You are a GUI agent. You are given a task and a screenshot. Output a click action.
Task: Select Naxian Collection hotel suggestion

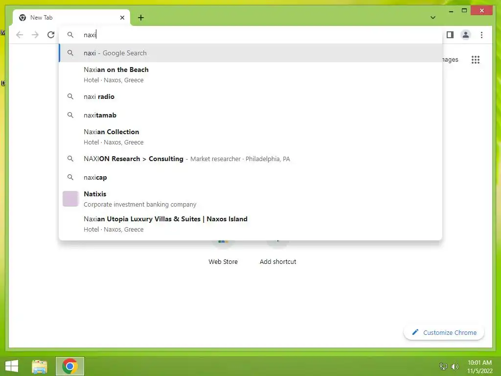click(251, 137)
